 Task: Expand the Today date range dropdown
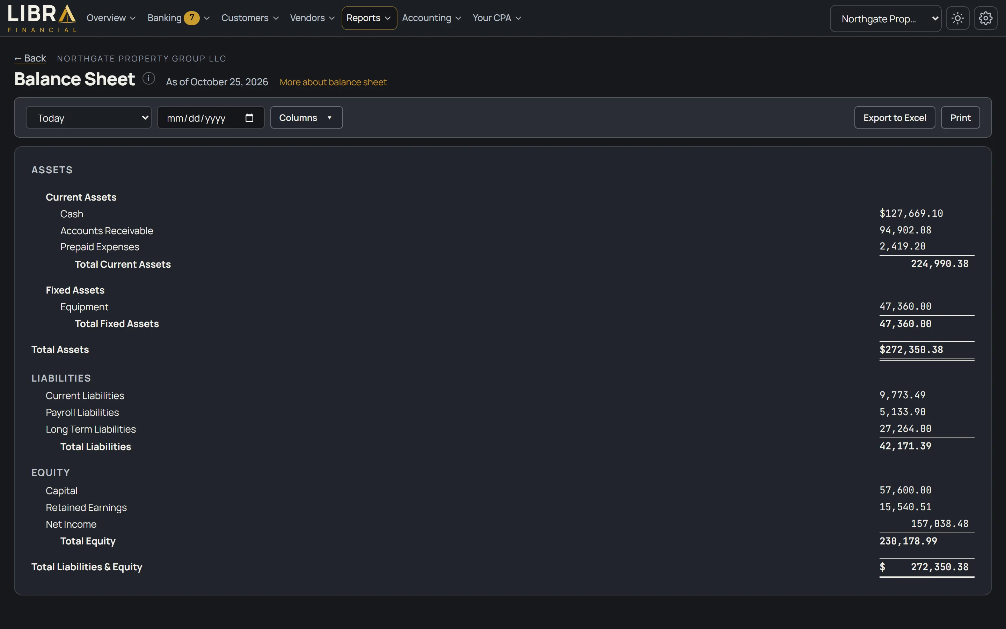88,118
